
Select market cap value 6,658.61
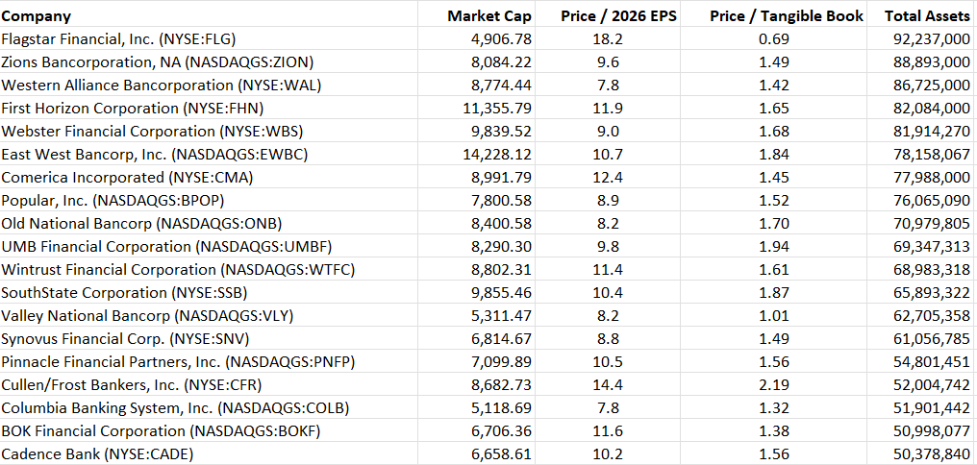point(502,453)
